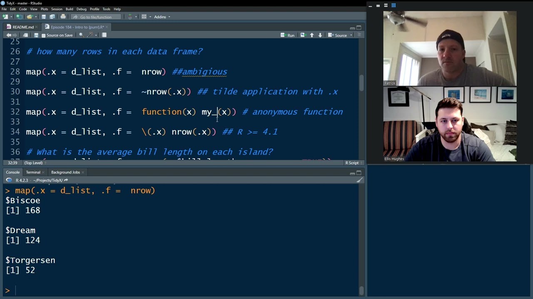This screenshot has width=533, height=299.
Task: View working directory arrow next to ~/Projects/TidyX/
Action: click(x=66, y=180)
